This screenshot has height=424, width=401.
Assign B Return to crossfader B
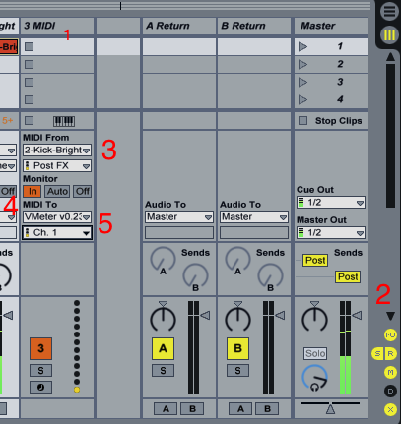(267, 409)
